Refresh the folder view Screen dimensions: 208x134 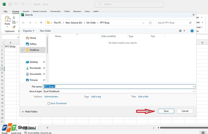[150, 23]
